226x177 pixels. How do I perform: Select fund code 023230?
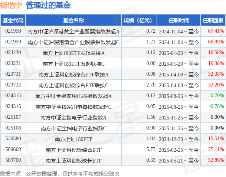(13, 52)
